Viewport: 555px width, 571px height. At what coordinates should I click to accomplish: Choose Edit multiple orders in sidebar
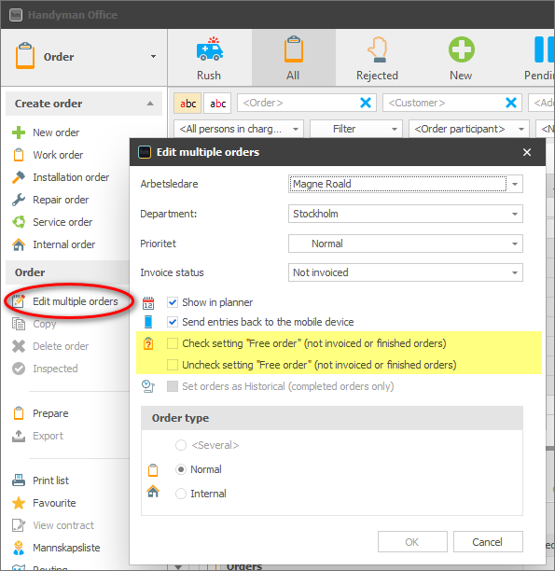75,301
